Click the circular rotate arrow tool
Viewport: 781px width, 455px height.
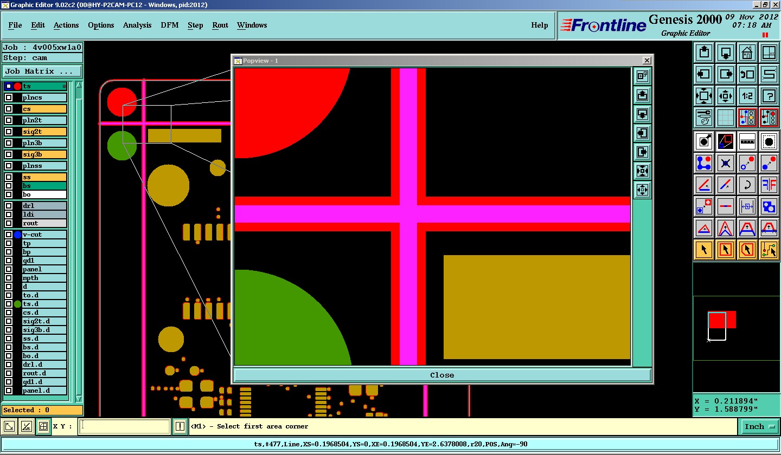[747, 184]
